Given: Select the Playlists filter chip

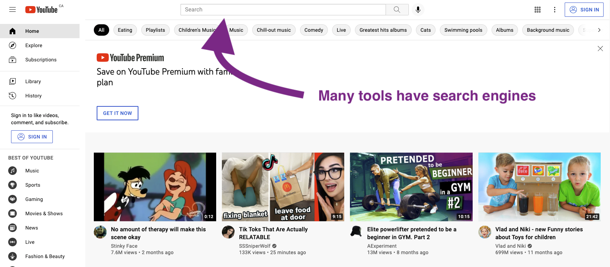Looking at the screenshot, I should (x=156, y=30).
